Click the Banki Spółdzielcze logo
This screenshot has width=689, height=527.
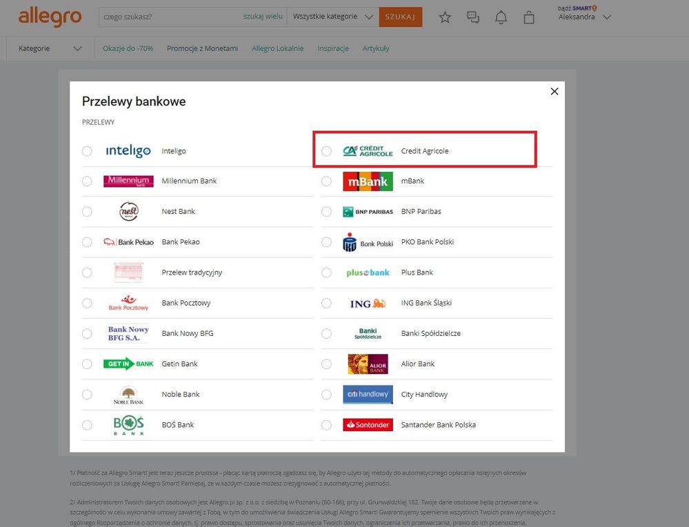click(x=368, y=333)
